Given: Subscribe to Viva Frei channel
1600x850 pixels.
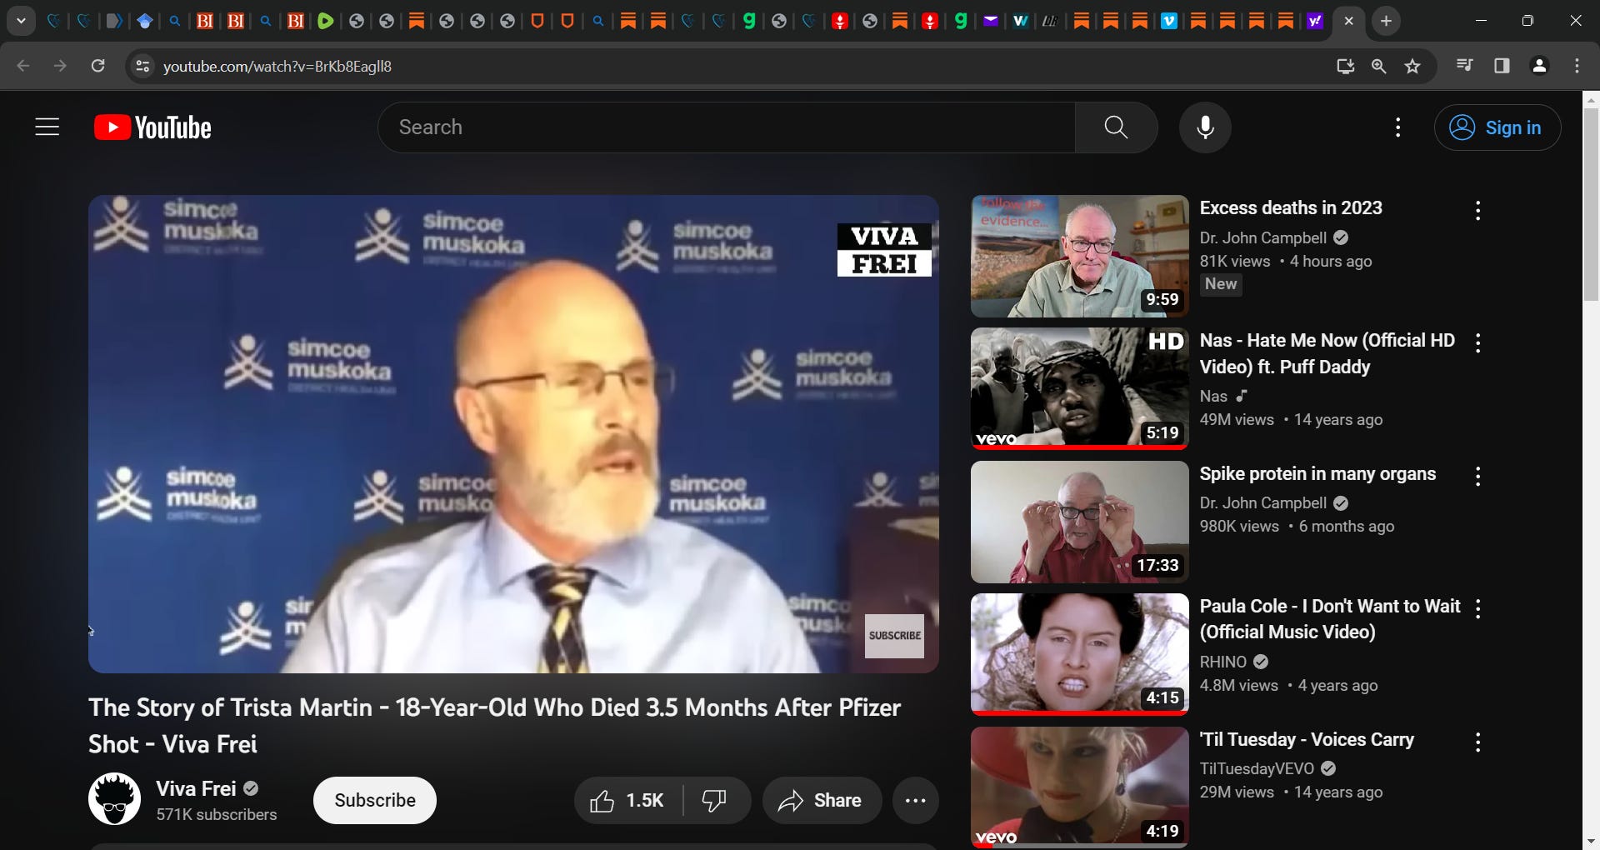Looking at the screenshot, I should tap(375, 801).
